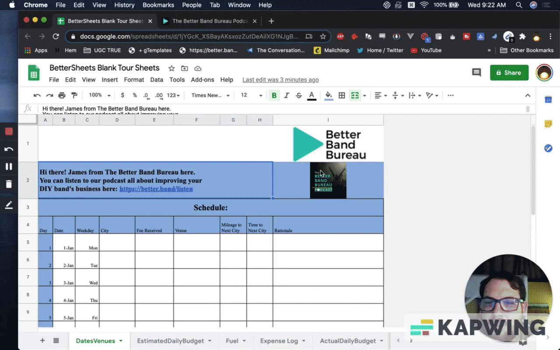Image resolution: width=560 pixels, height=350 pixels.
Task: Open the Bookmarks menu in macOS menu bar
Action: pyautogui.click(x=158, y=5)
